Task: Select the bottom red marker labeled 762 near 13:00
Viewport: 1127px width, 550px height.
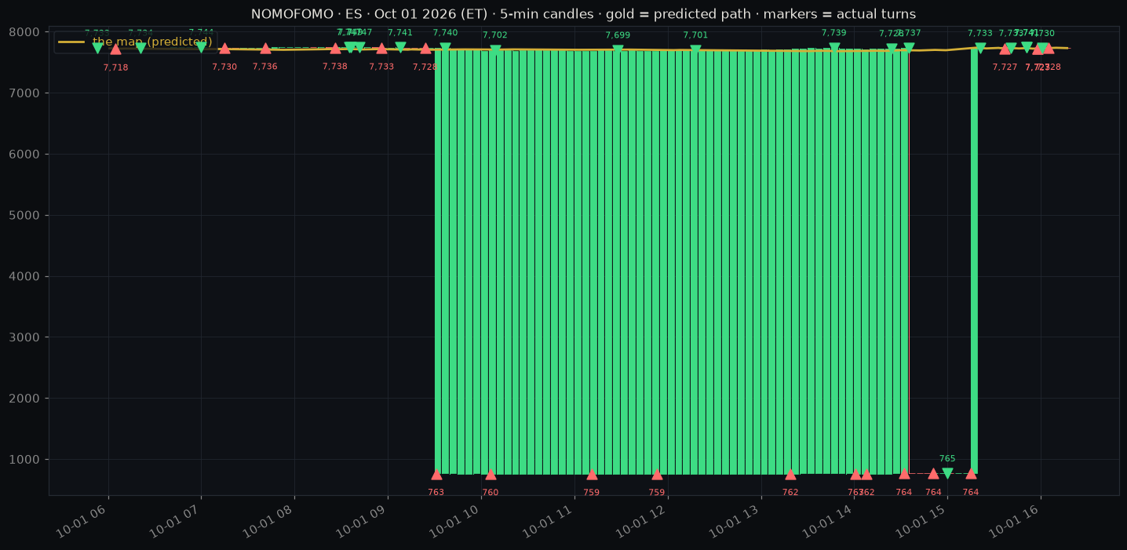Action: point(790,474)
